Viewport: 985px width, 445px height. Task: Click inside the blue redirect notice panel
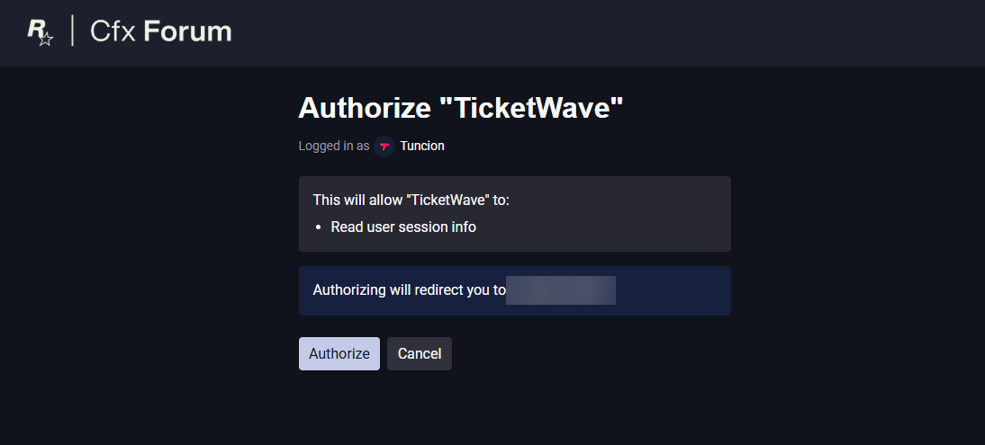[673, 290]
